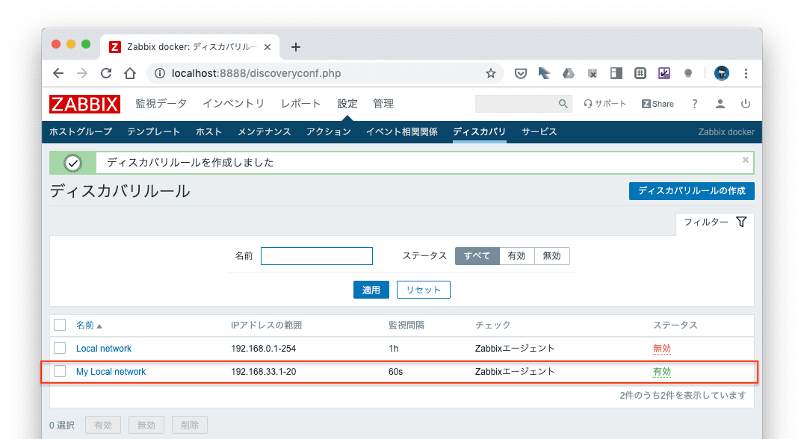The width and height of the screenshot is (804, 439).
Task: Click the 1h interval value
Action: 393,349
